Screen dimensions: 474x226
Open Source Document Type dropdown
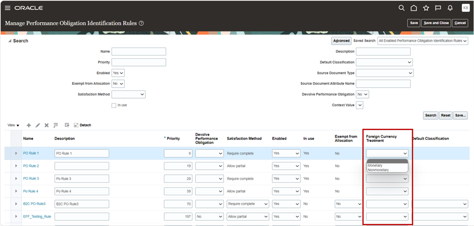[384, 73]
